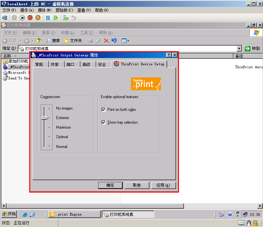Click the network connection tray icon
The image size is (263, 227).
pyautogui.click(x=245, y=215)
